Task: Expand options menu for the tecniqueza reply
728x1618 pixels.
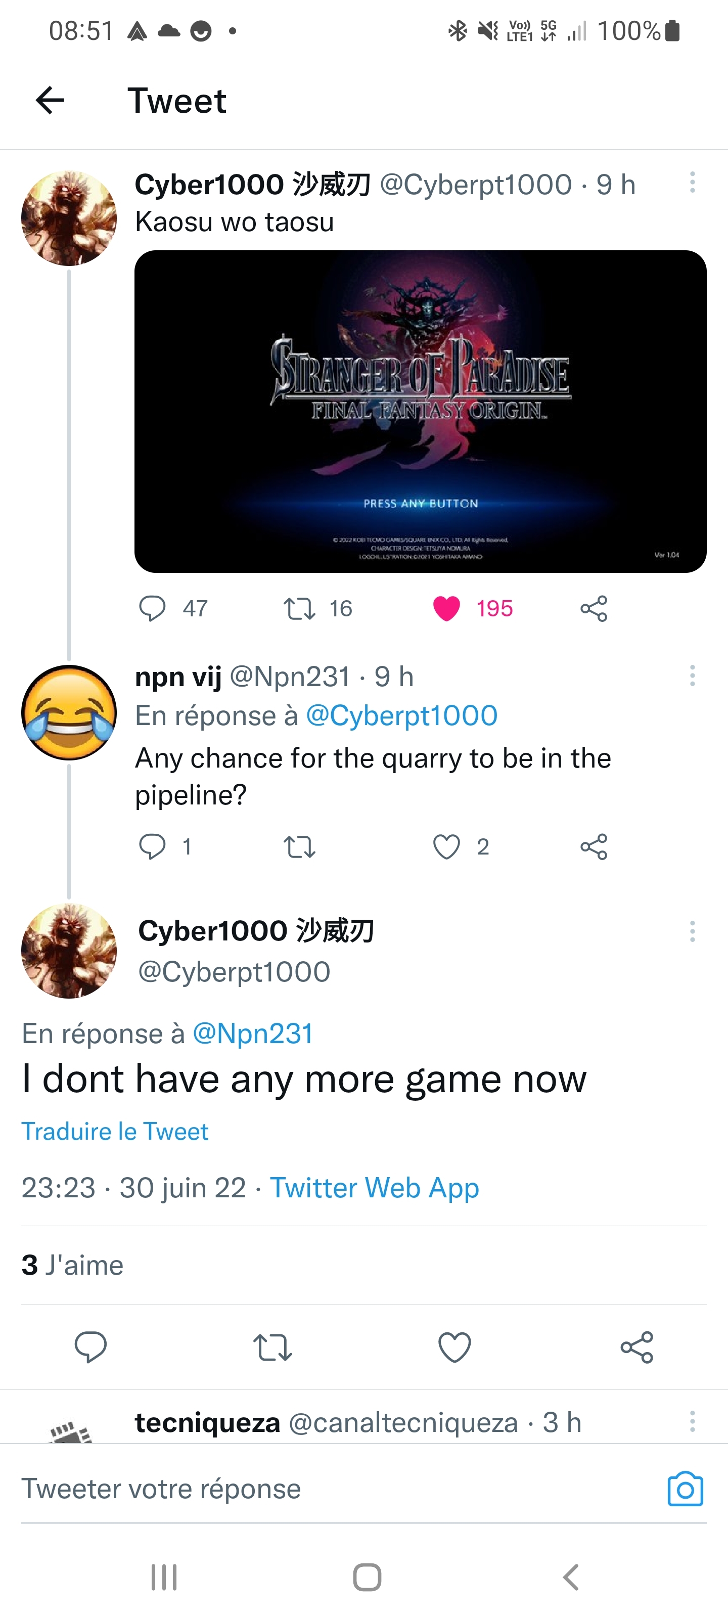Action: click(692, 1421)
